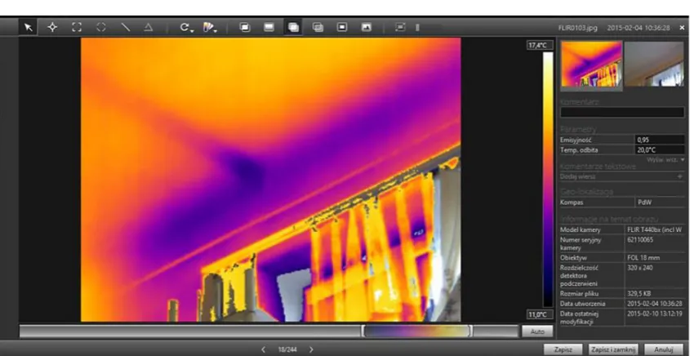Edit the Temp. odbita value 20,0°C
The width and height of the screenshot is (690, 356).
point(660,150)
